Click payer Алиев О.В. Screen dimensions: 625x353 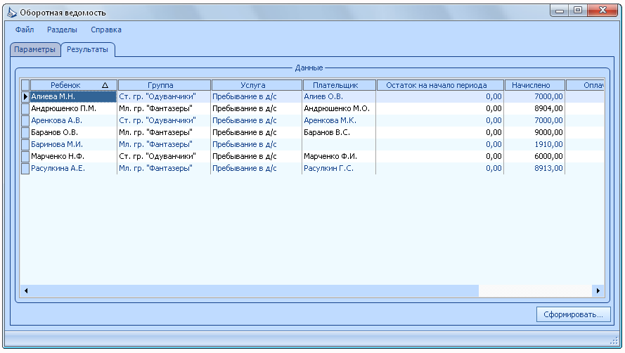coord(339,96)
